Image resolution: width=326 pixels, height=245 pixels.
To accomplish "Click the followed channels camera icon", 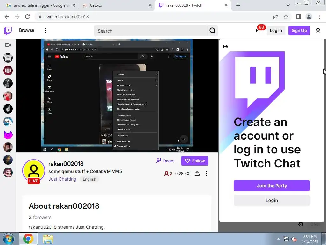I will [8, 45].
